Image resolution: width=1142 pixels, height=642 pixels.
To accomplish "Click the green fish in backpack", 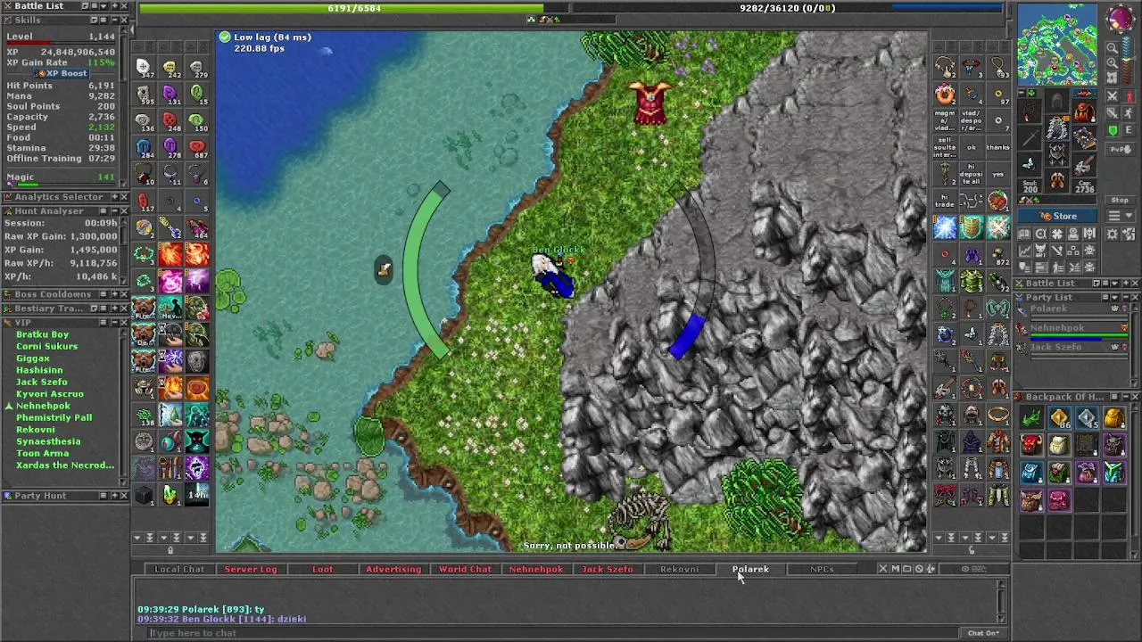I will coord(1032,417).
